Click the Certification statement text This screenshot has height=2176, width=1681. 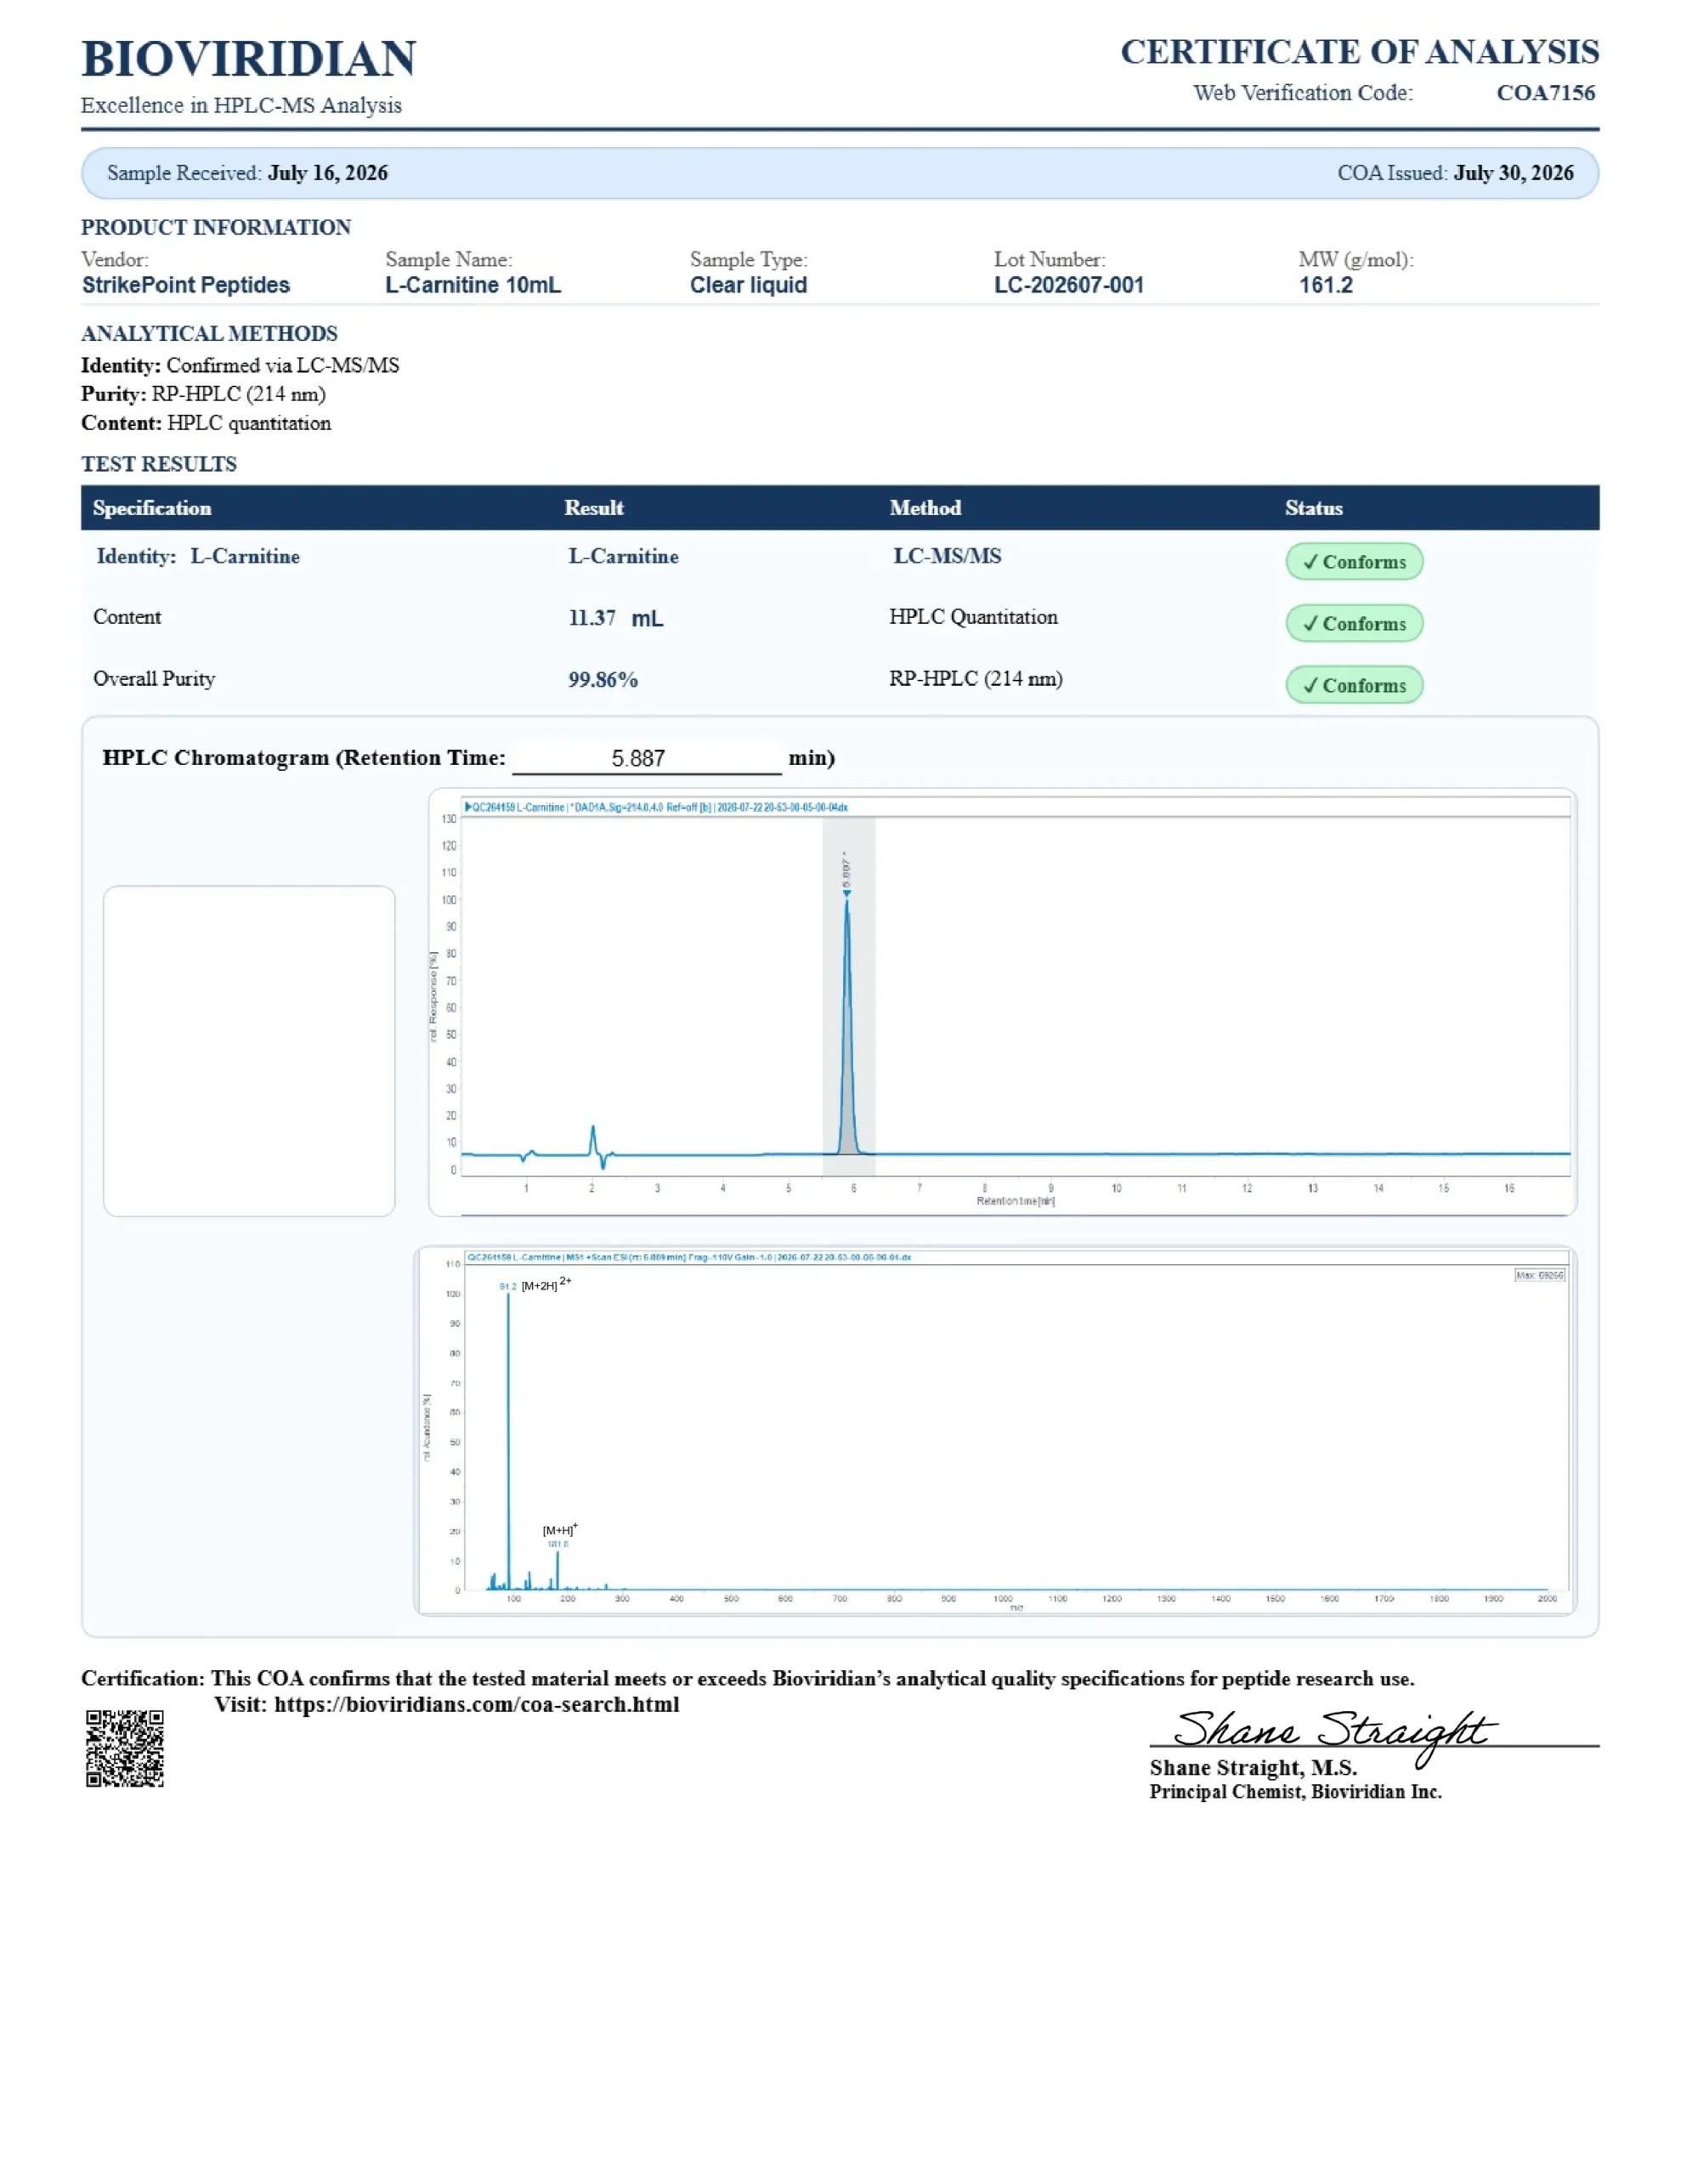point(747,1679)
